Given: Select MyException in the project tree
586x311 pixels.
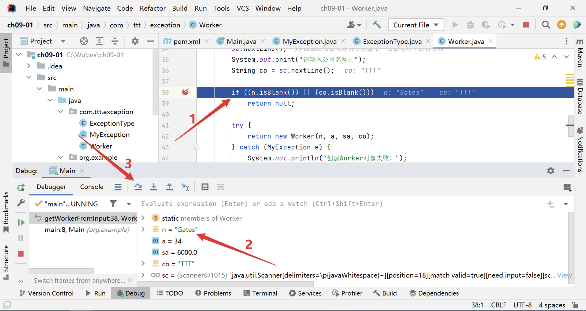Looking at the screenshot, I should click(x=109, y=135).
